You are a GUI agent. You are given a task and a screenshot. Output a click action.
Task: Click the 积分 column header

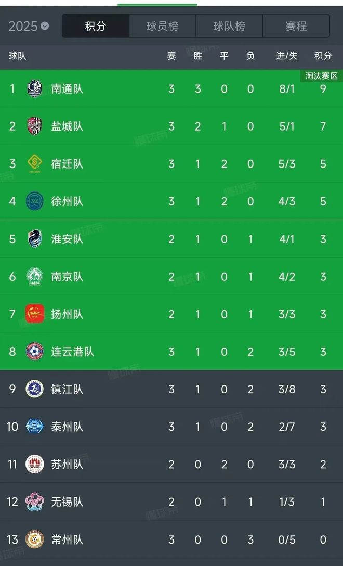coord(323,56)
